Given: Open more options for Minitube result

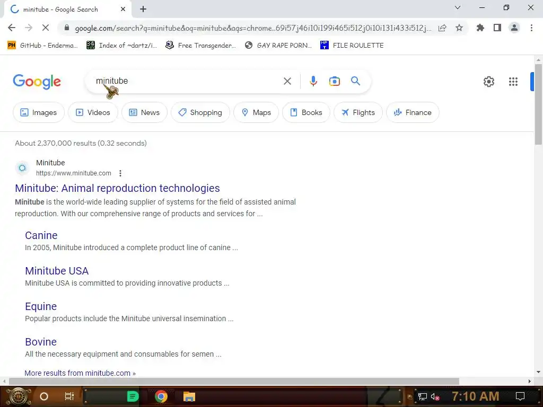Looking at the screenshot, I should tap(120, 173).
